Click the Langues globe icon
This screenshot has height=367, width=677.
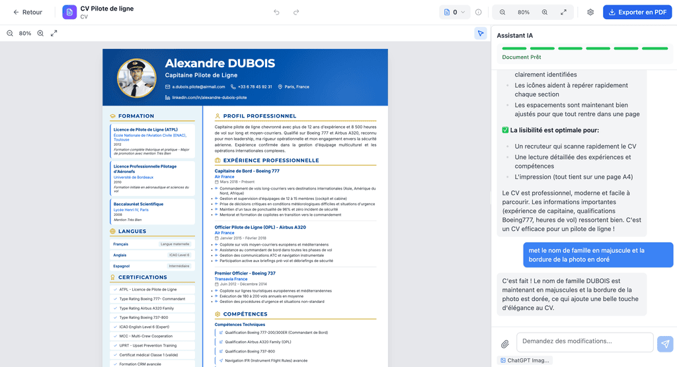tap(112, 231)
